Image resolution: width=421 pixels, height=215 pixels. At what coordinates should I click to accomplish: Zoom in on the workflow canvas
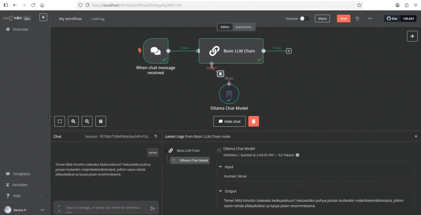tap(74, 121)
